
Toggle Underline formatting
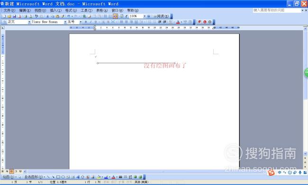95,22
